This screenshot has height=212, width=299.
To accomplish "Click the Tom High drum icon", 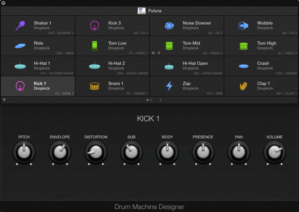I will (244, 46).
